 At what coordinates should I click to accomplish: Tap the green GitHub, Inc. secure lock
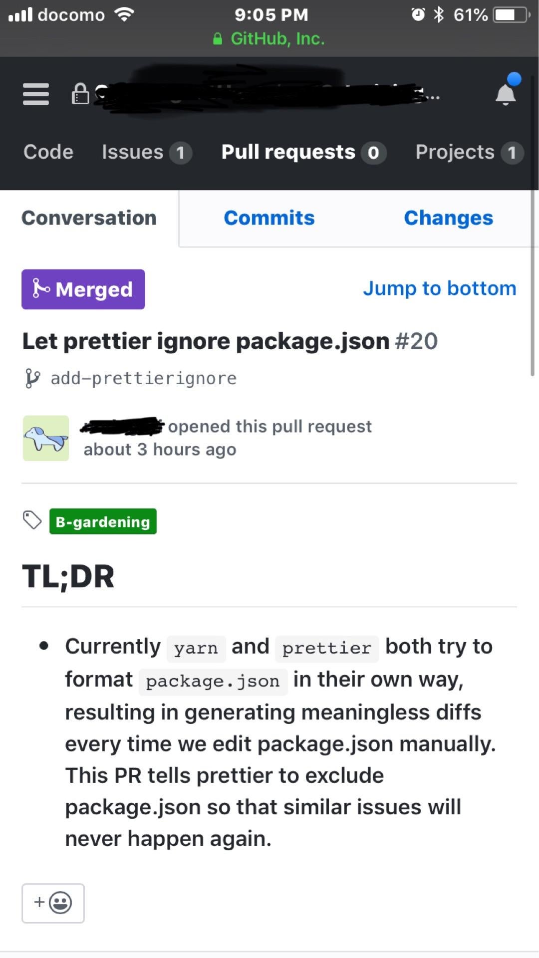[x=218, y=39]
